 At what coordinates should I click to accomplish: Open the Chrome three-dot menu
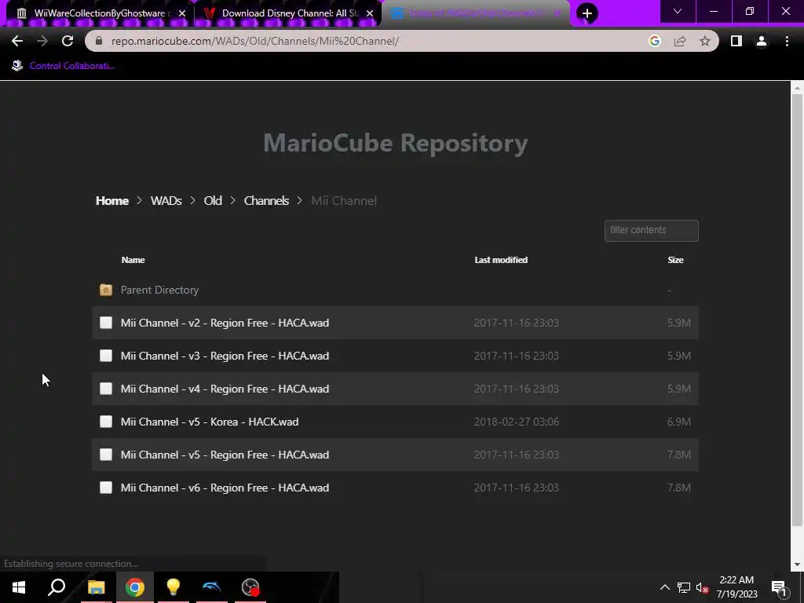[787, 41]
